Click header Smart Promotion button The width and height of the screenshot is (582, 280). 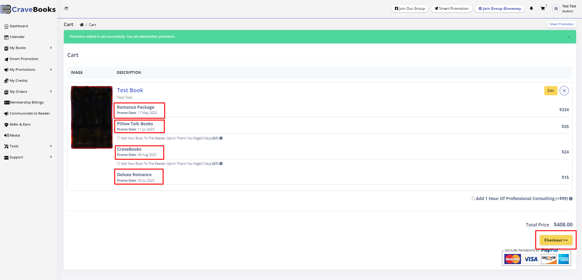coord(451,9)
